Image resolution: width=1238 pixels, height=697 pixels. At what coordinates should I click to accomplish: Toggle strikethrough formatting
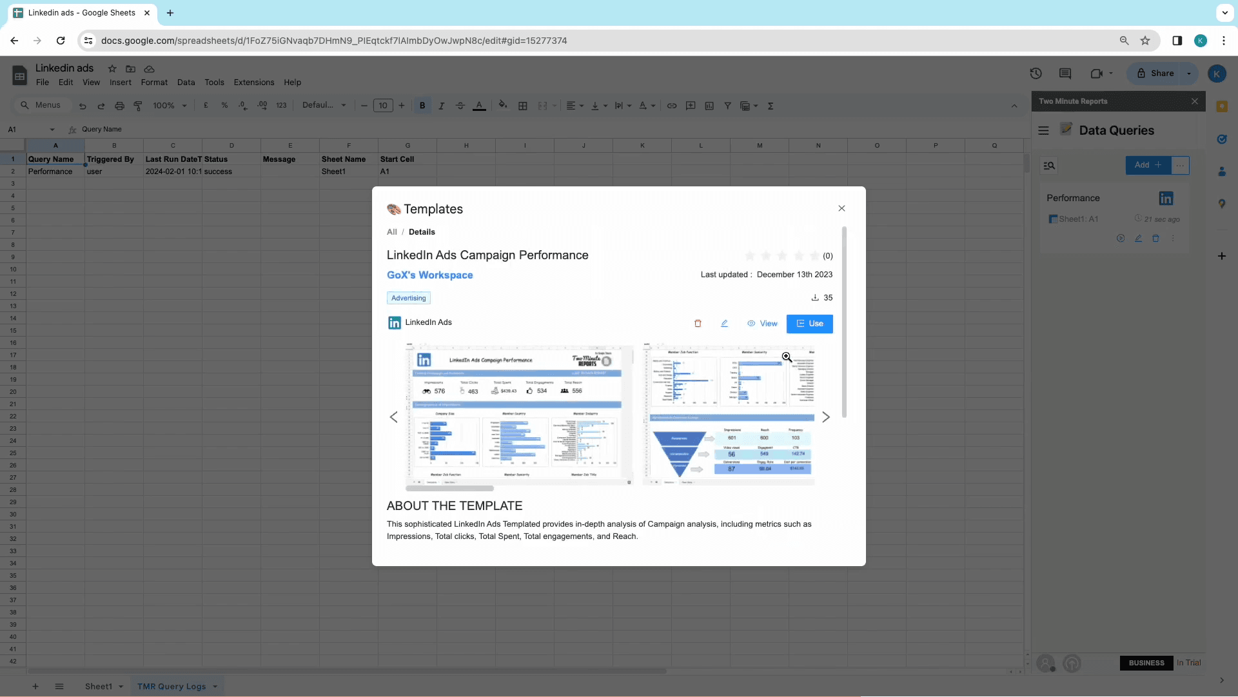coord(460,106)
